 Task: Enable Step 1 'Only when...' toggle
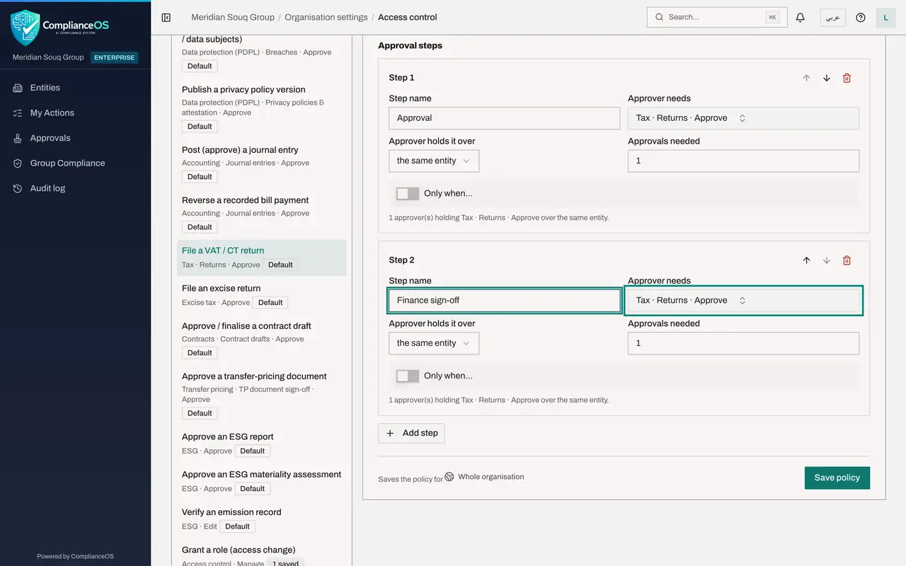click(x=408, y=194)
